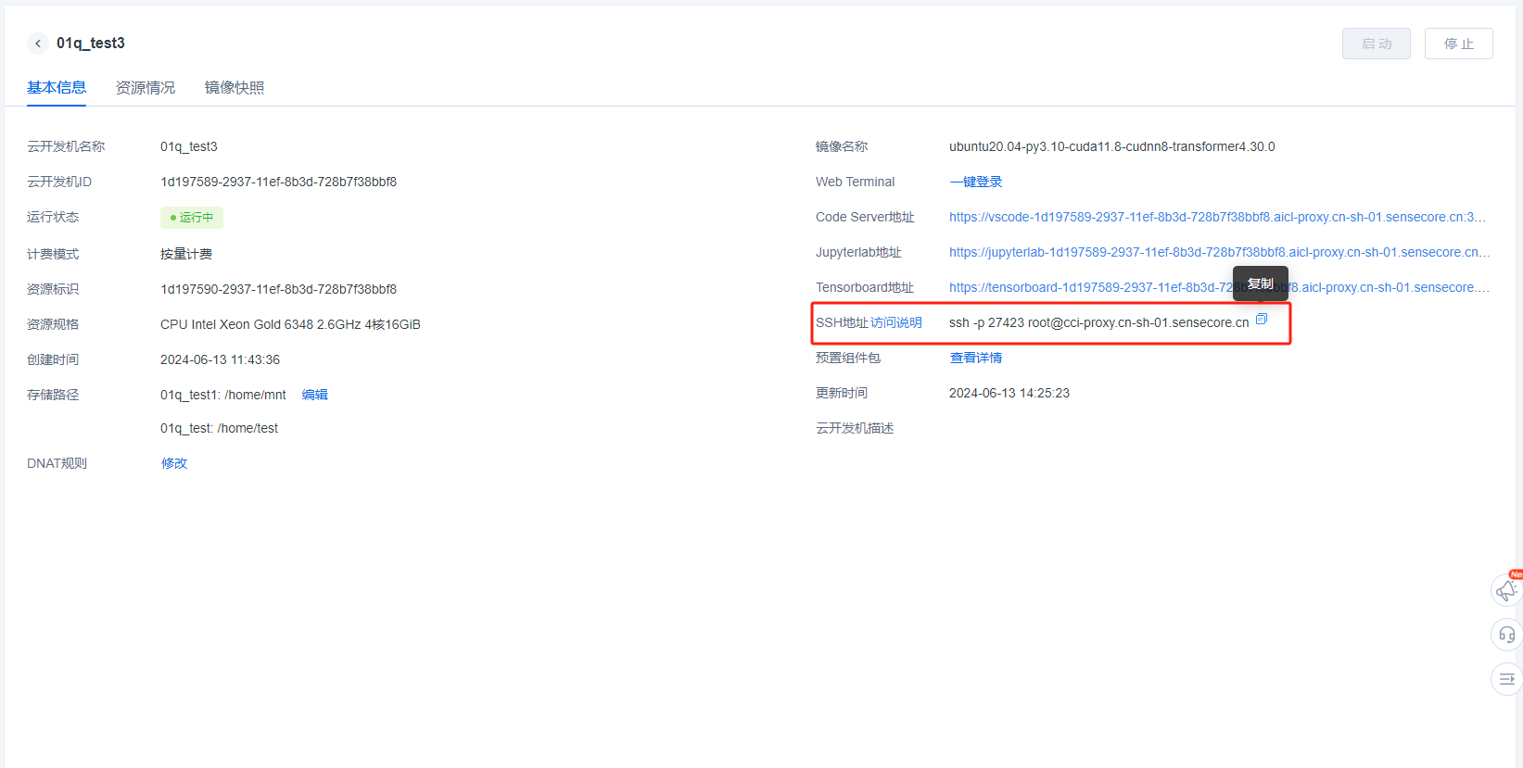Click the 云开发机描述 label
1523x768 pixels.
(x=855, y=428)
